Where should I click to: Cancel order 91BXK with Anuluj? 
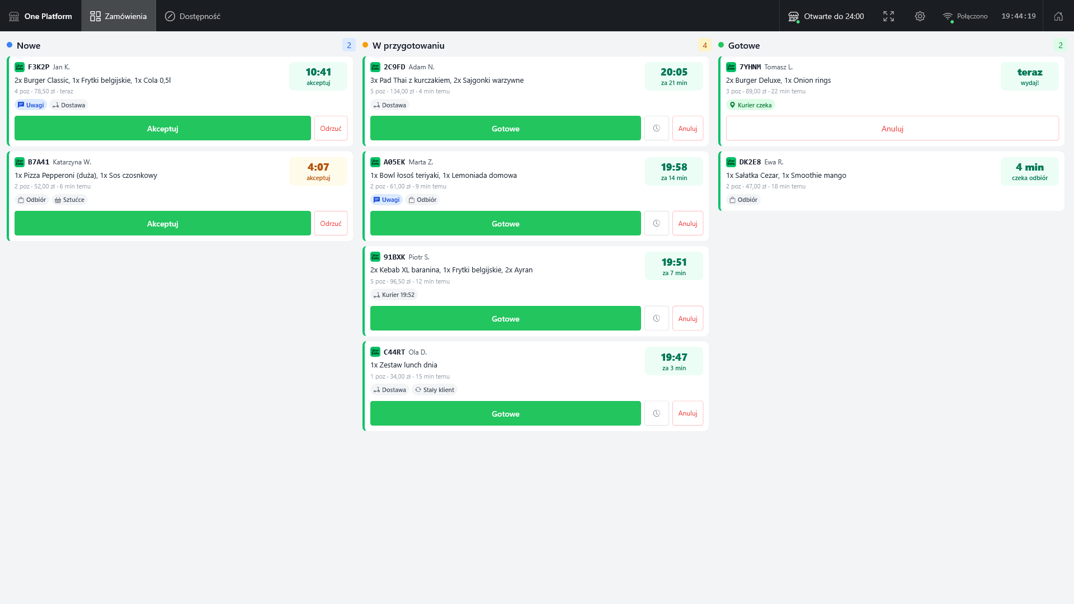click(x=687, y=318)
